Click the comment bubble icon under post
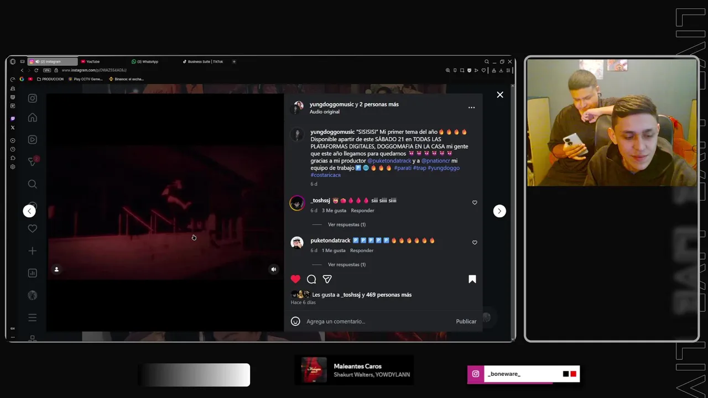This screenshot has height=398, width=708. pyautogui.click(x=311, y=279)
